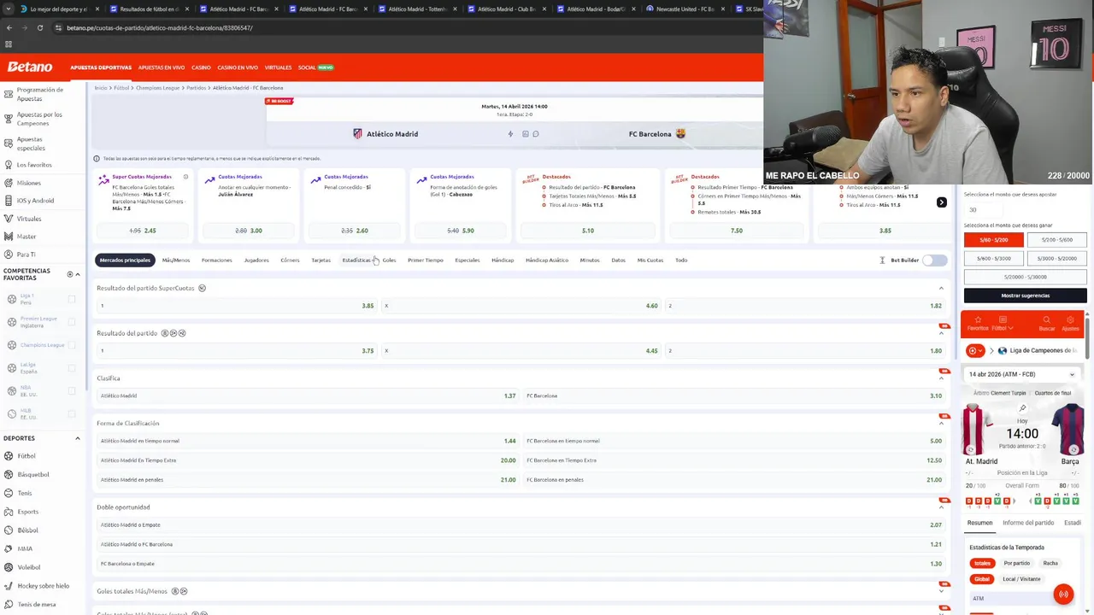
Task: Open Ajustes gear in stats widget
Action: 1070,320
